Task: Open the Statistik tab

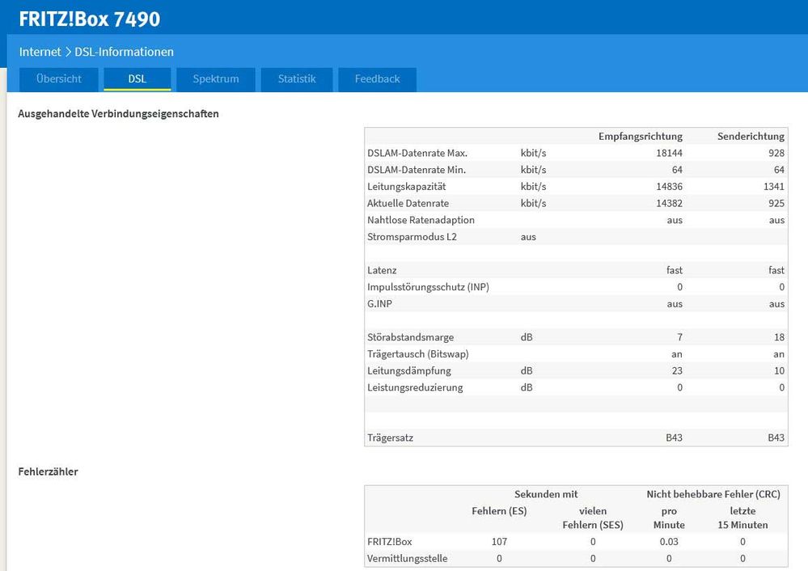Action: [x=297, y=79]
